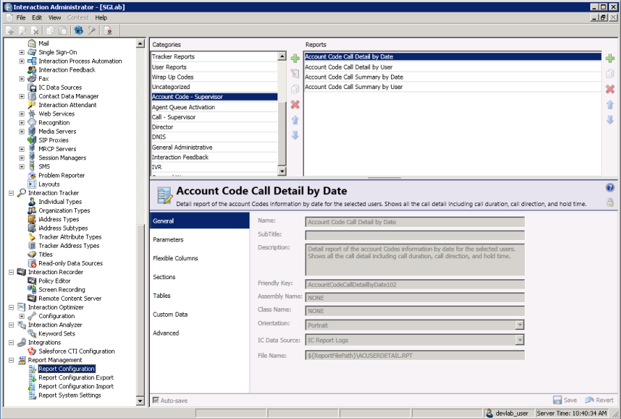Click the lock icon in the report detail header

click(x=610, y=202)
